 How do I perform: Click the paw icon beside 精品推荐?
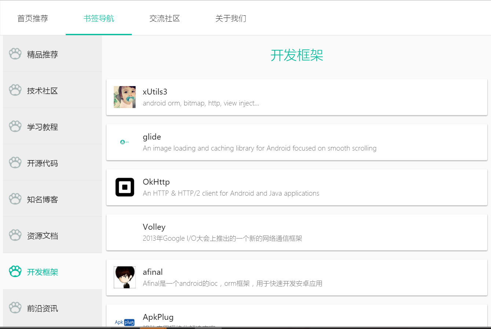tap(15, 54)
